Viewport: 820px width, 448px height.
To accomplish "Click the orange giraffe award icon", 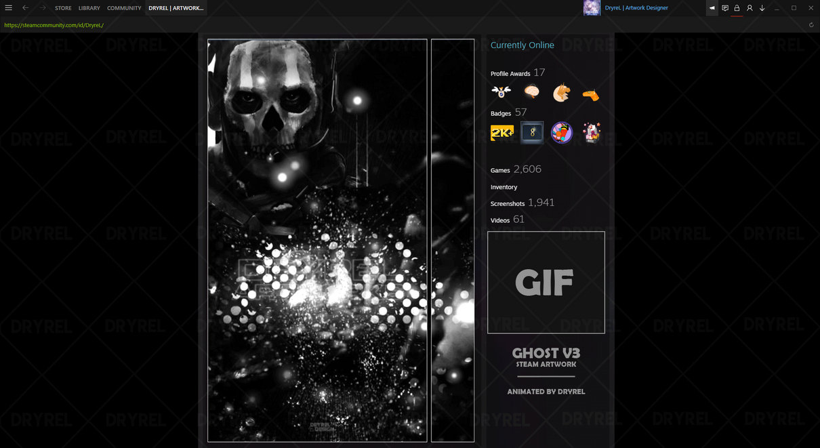I will (591, 94).
